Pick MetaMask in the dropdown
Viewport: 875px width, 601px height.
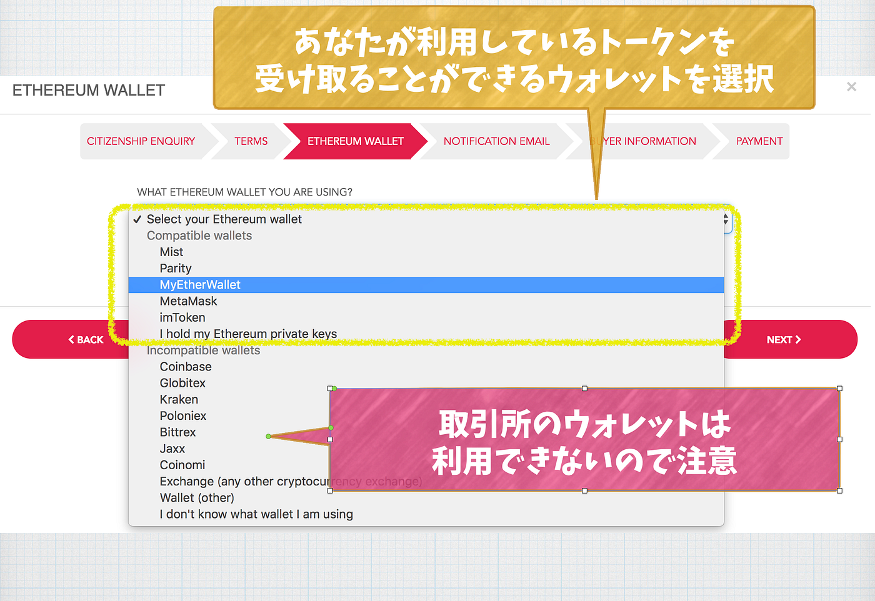pyautogui.click(x=426, y=301)
